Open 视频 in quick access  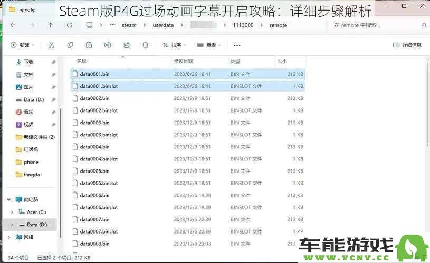(x=28, y=125)
